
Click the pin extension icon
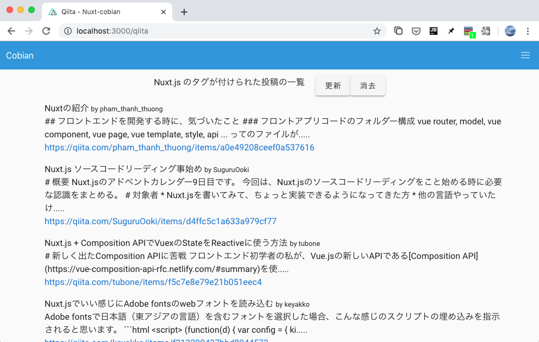451,31
